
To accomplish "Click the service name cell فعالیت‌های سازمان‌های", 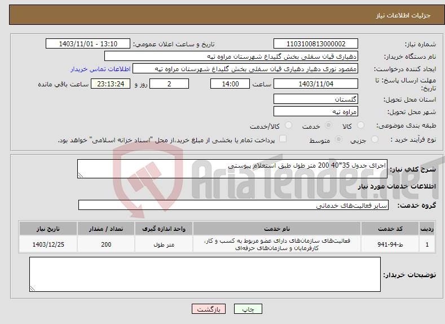I will click(277, 244).
